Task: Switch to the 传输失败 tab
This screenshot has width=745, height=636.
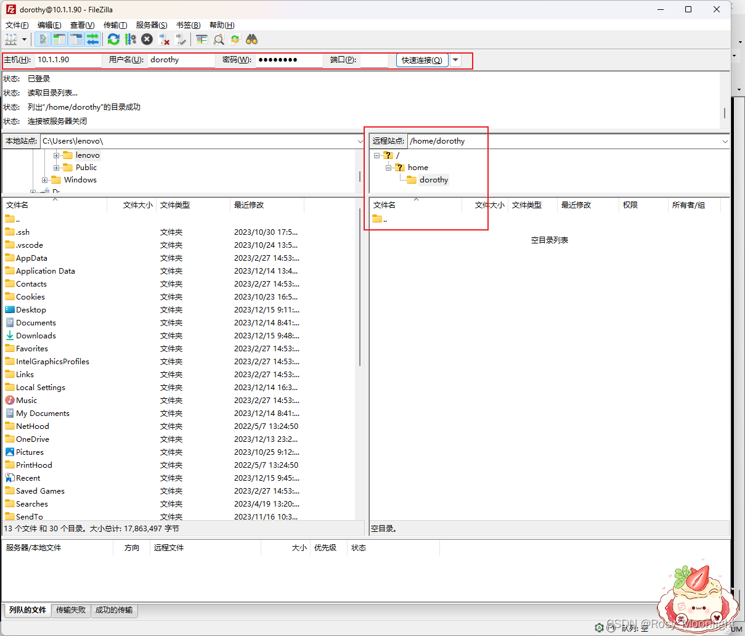Action: 71,610
